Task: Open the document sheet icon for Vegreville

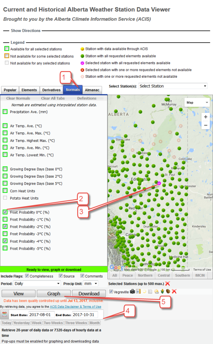Action: pos(150,291)
